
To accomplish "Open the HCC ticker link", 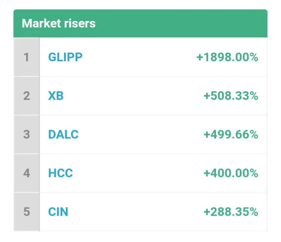I will 61,173.
